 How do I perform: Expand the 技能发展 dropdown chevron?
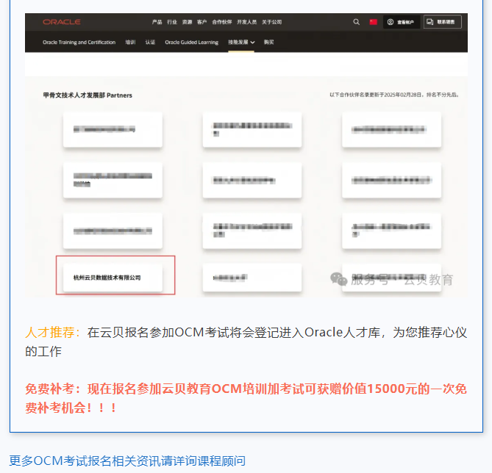(x=252, y=43)
